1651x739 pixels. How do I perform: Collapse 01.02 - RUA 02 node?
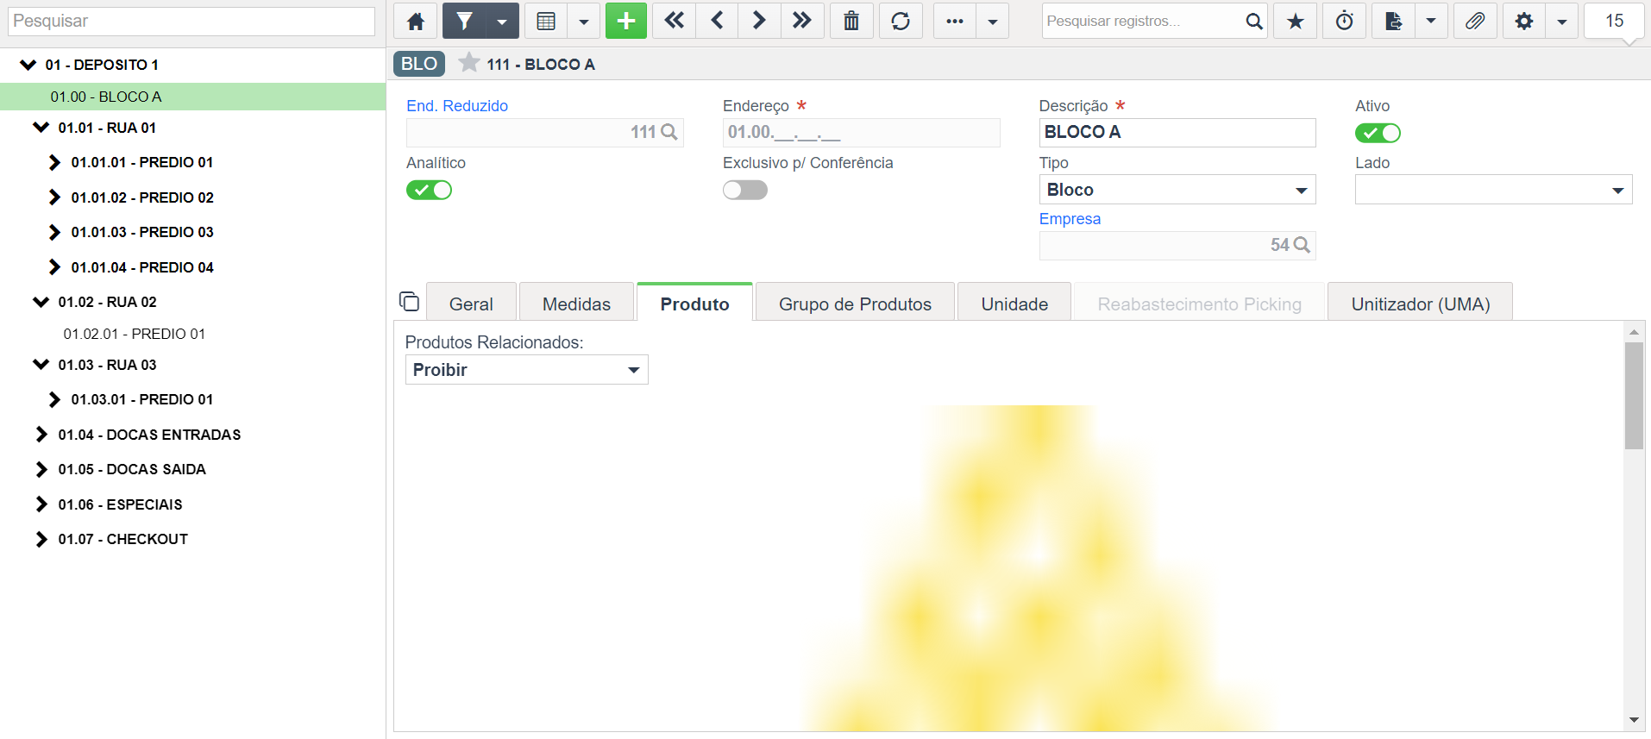coord(41,302)
